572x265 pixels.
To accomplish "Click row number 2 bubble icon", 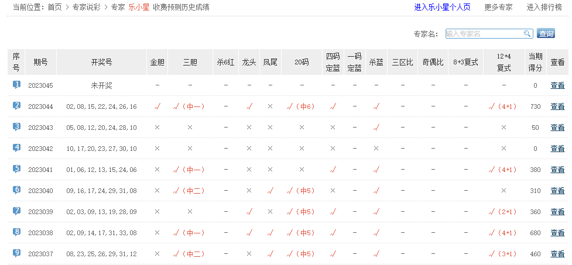I will pos(16,106).
